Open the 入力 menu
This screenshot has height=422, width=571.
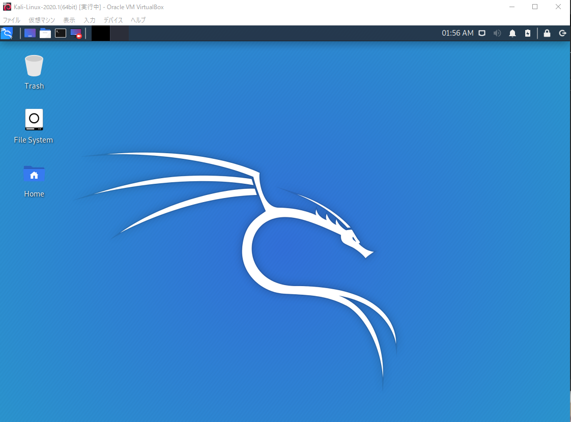point(90,20)
